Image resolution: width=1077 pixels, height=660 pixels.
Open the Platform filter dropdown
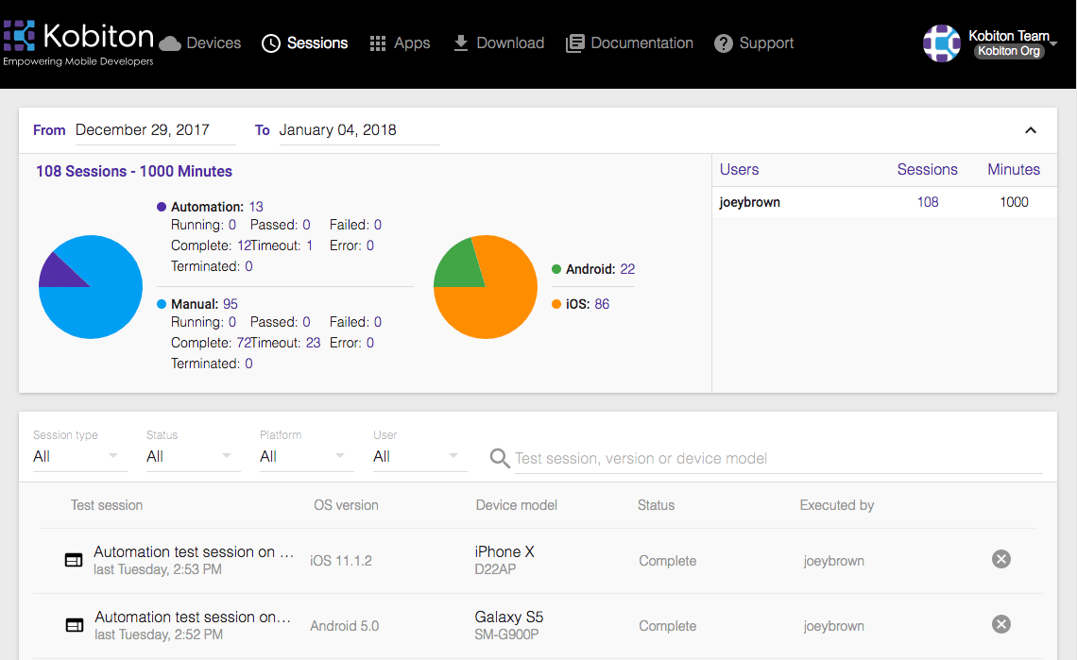click(306, 456)
